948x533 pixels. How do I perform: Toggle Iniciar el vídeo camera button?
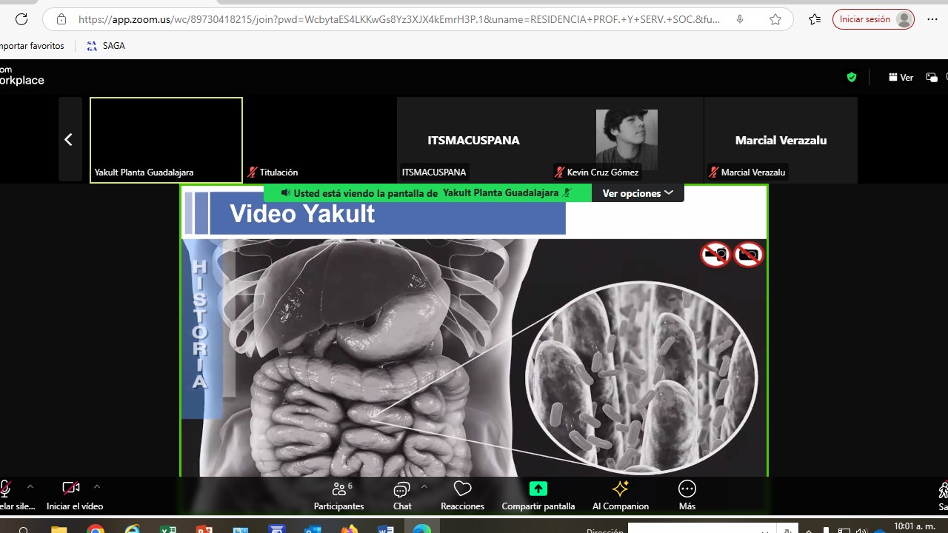[74, 496]
